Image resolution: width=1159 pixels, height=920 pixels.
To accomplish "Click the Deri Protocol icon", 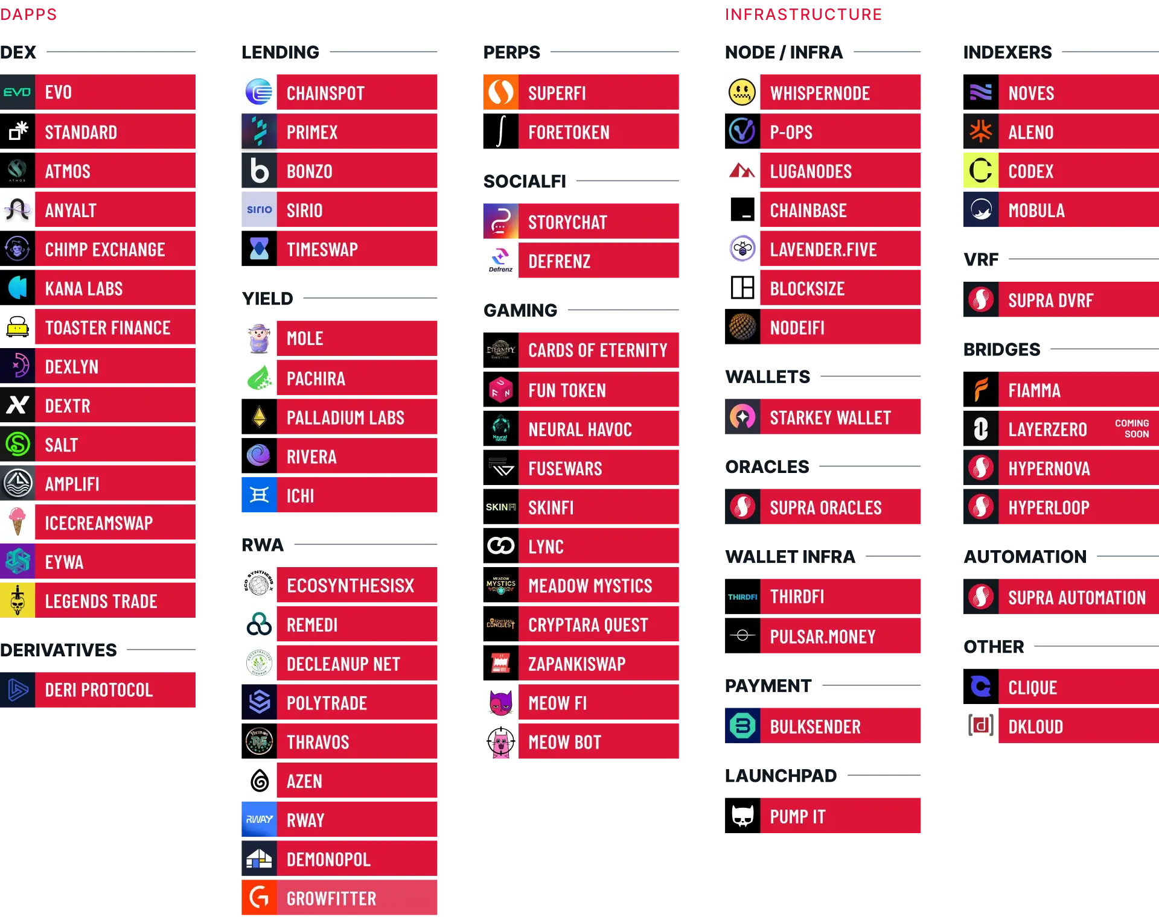I will click(x=17, y=689).
